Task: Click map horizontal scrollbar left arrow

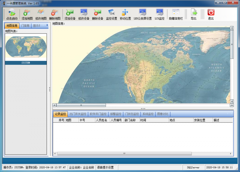Action: click(x=54, y=105)
